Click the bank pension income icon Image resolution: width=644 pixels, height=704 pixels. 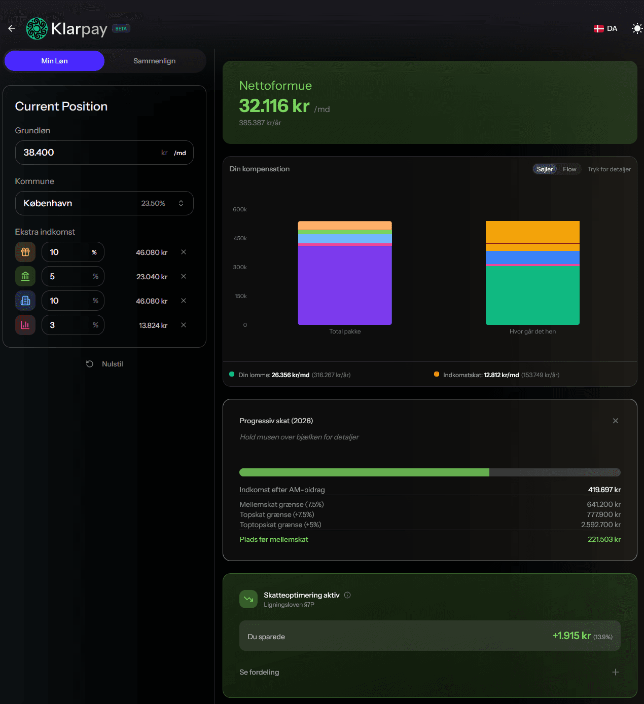25,276
